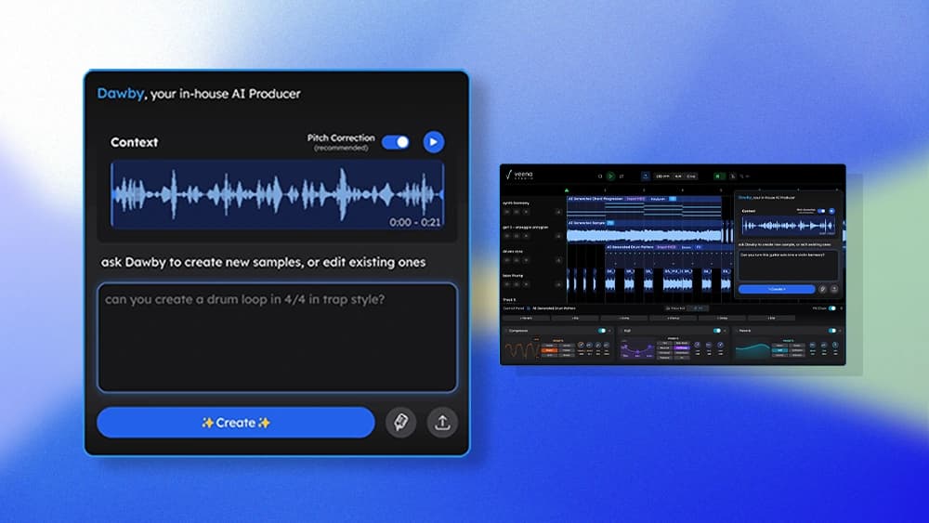Select the purple highlighted EQ preset
This screenshot has height=523, width=929.
click(x=681, y=347)
